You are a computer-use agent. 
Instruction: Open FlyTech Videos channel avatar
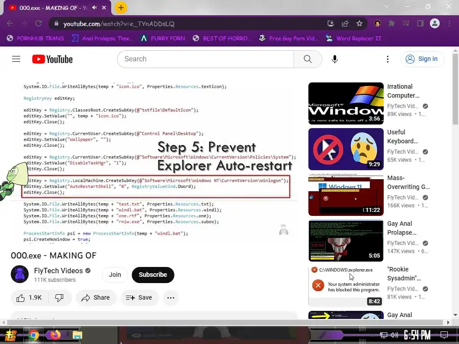coord(20,274)
